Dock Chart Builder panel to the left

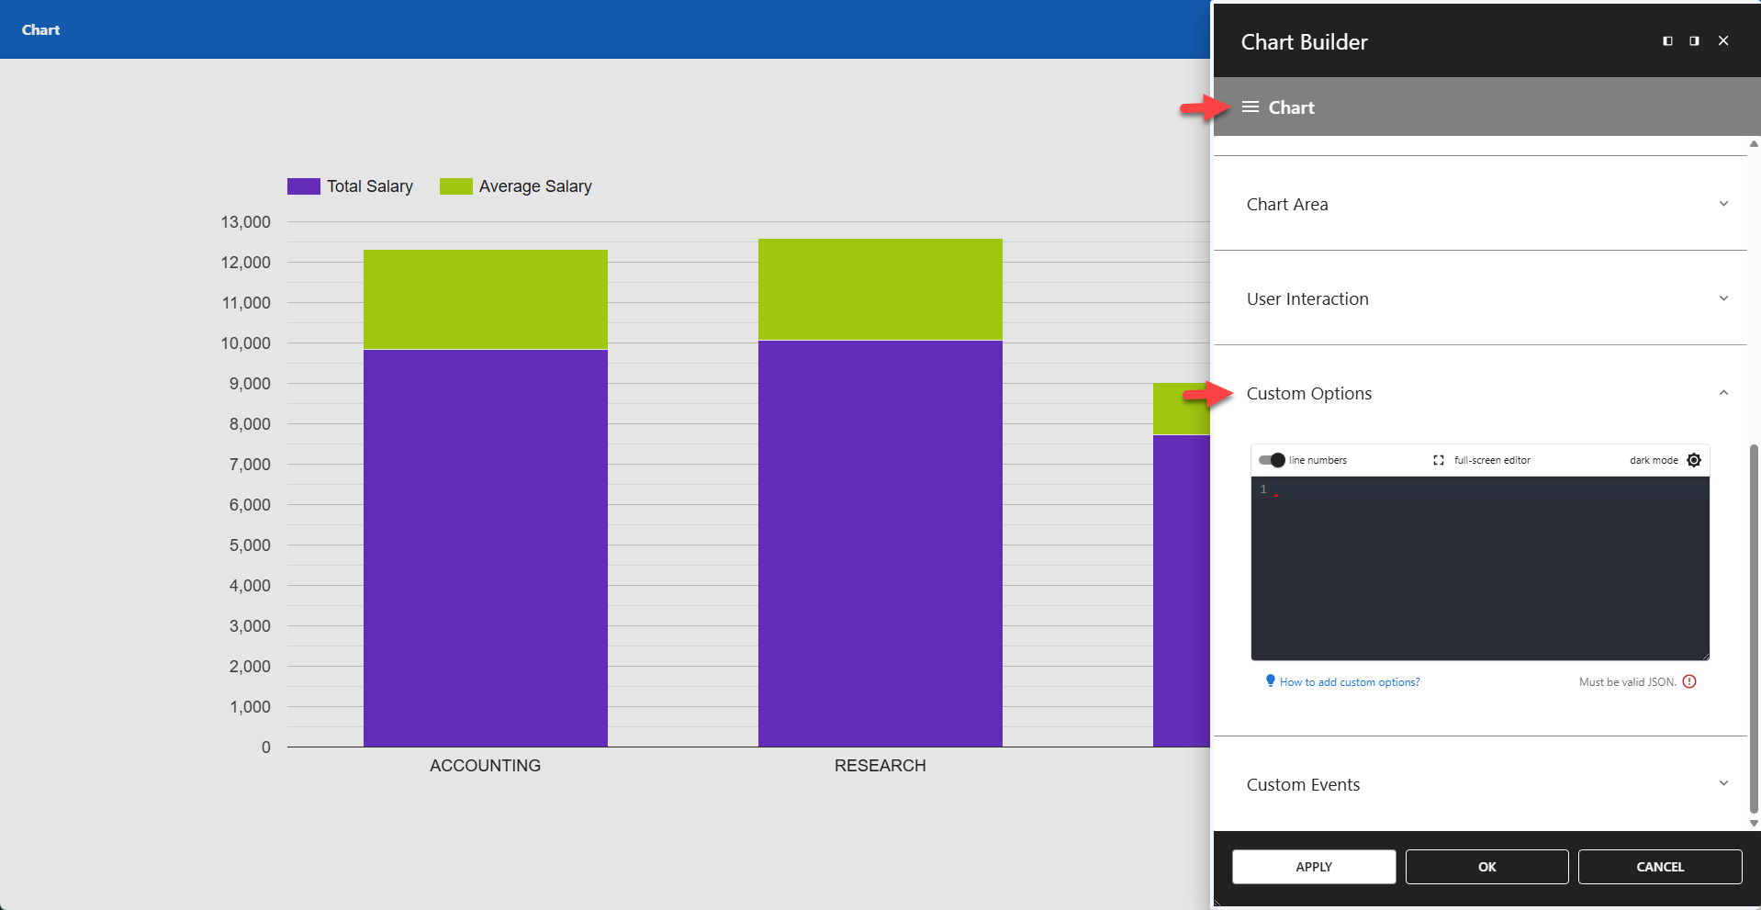[x=1666, y=40]
